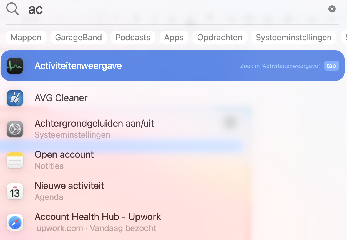Screen dimensions: 347x240
Task: Select the Opdrachten filter
Action: pos(219,37)
